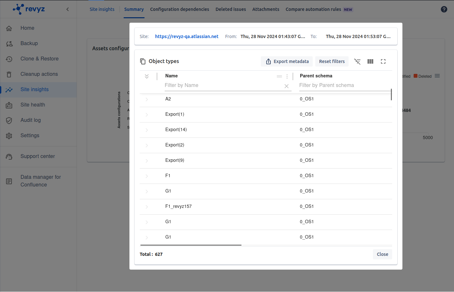Open the chart hamburger menu
Screen dimensions: 454x292
click(x=437, y=76)
